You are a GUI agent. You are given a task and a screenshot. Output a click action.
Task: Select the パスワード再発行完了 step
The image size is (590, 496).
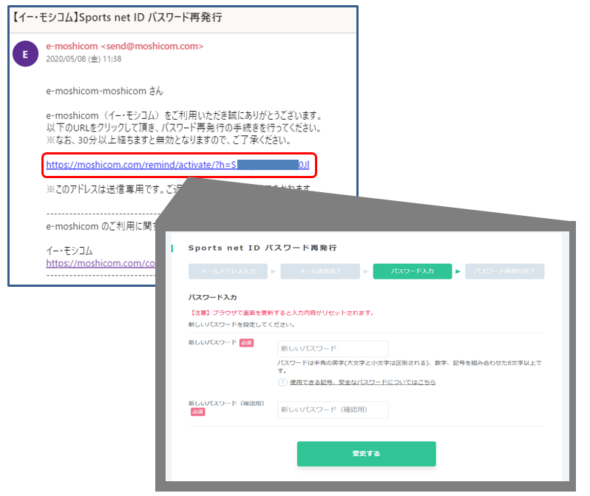click(x=504, y=271)
